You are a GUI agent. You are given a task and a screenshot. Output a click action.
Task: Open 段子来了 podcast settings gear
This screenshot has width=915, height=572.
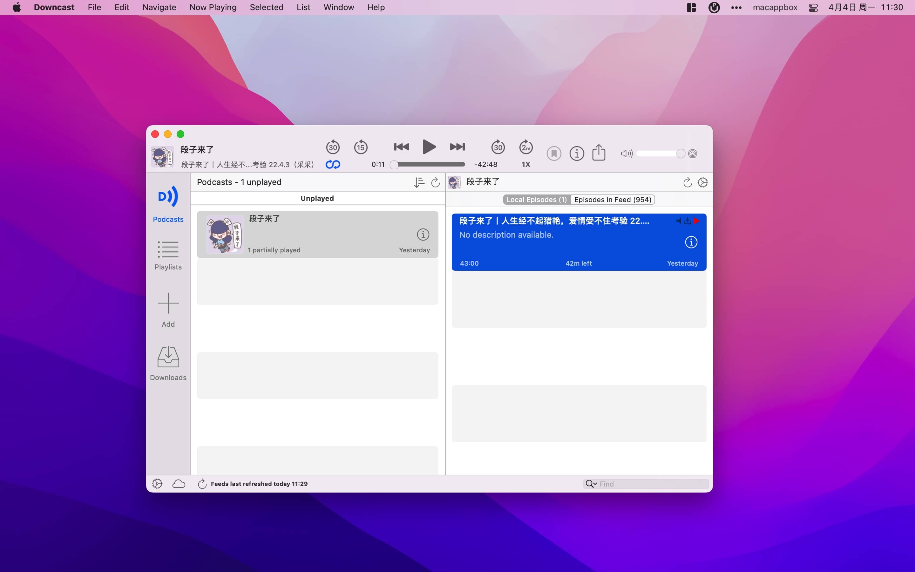[x=702, y=182]
